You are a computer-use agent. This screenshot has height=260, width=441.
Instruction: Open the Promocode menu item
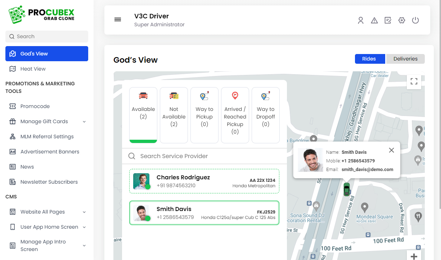(x=35, y=106)
